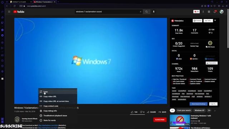Open the Mp3 Mediafire download link
This screenshot has width=229, height=129.
pyautogui.click(x=48, y=125)
